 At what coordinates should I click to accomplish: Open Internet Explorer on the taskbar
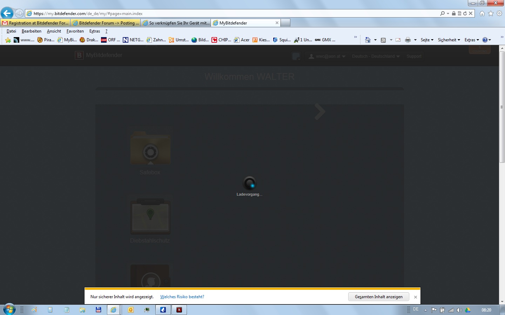click(113, 310)
